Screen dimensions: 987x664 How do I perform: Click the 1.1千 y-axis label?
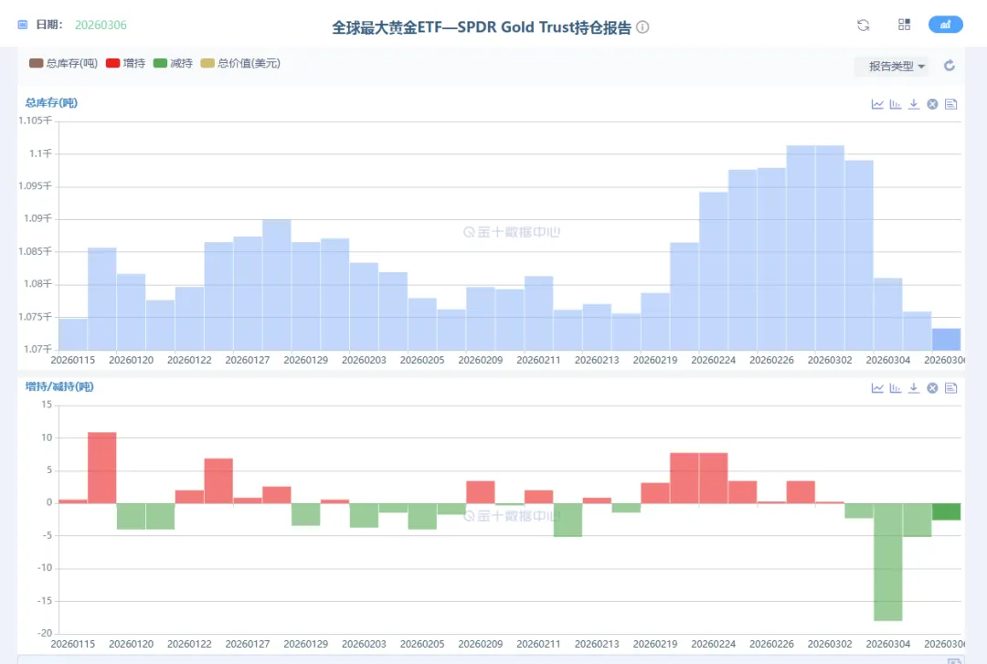pos(39,153)
